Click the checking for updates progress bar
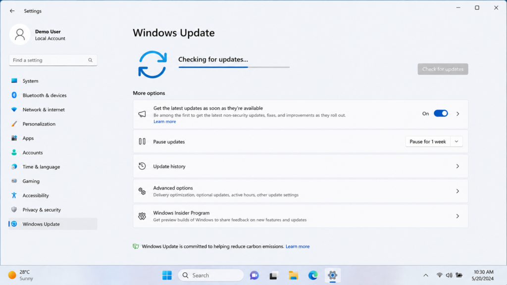The height and width of the screenshot is (285, 507). click(234, 67)
